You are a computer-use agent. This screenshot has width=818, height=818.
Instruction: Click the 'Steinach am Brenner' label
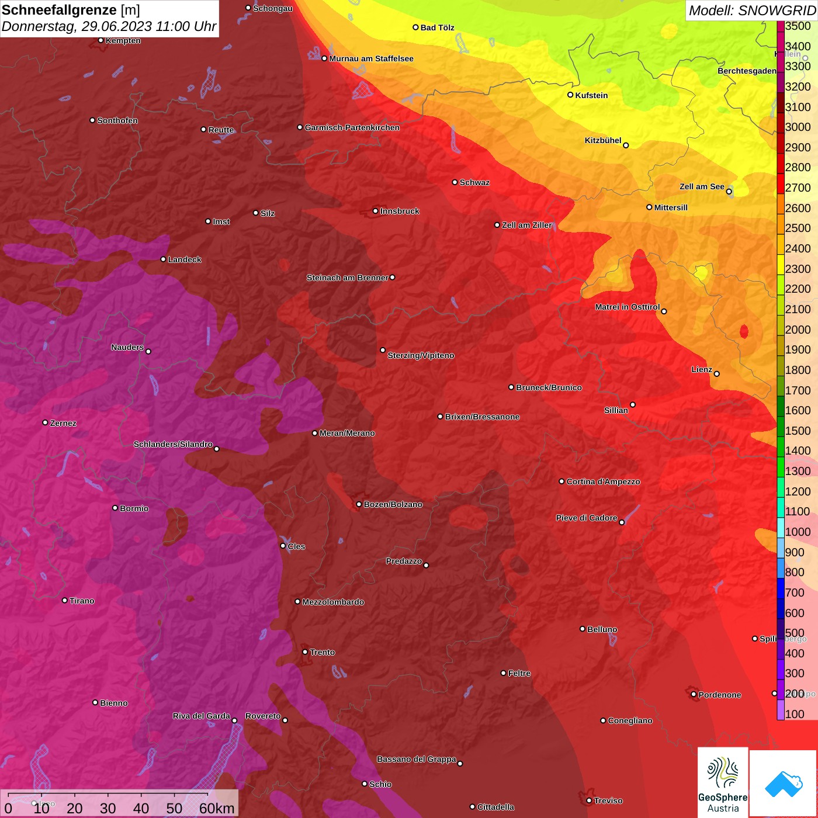(348, 278)
